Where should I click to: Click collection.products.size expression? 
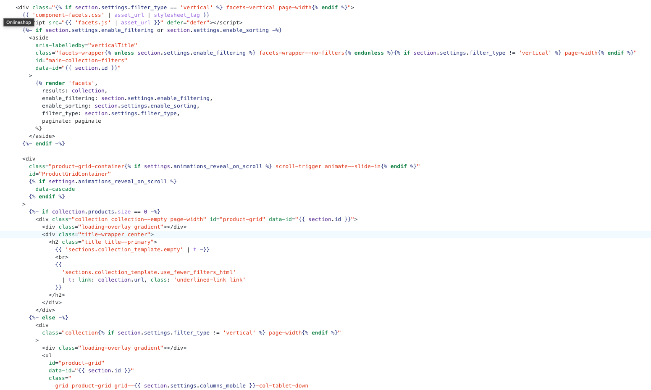91,212
